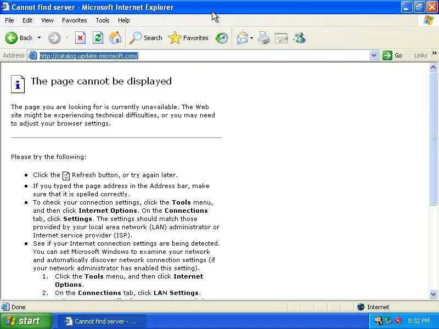Click the IE icon in title bar
The image size is (439, 329).
pos(5,7)
